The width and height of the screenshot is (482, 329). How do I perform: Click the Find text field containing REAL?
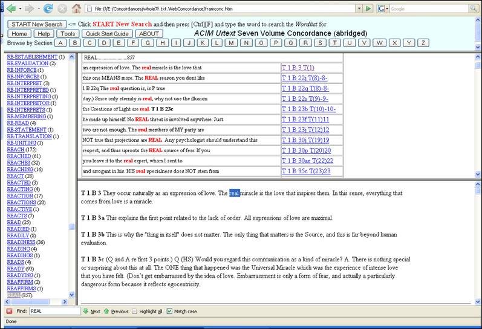coord(54,311)
